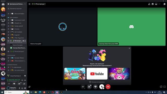Click invite icon on Регистратура 1 channel row

(x=25, y=41)
